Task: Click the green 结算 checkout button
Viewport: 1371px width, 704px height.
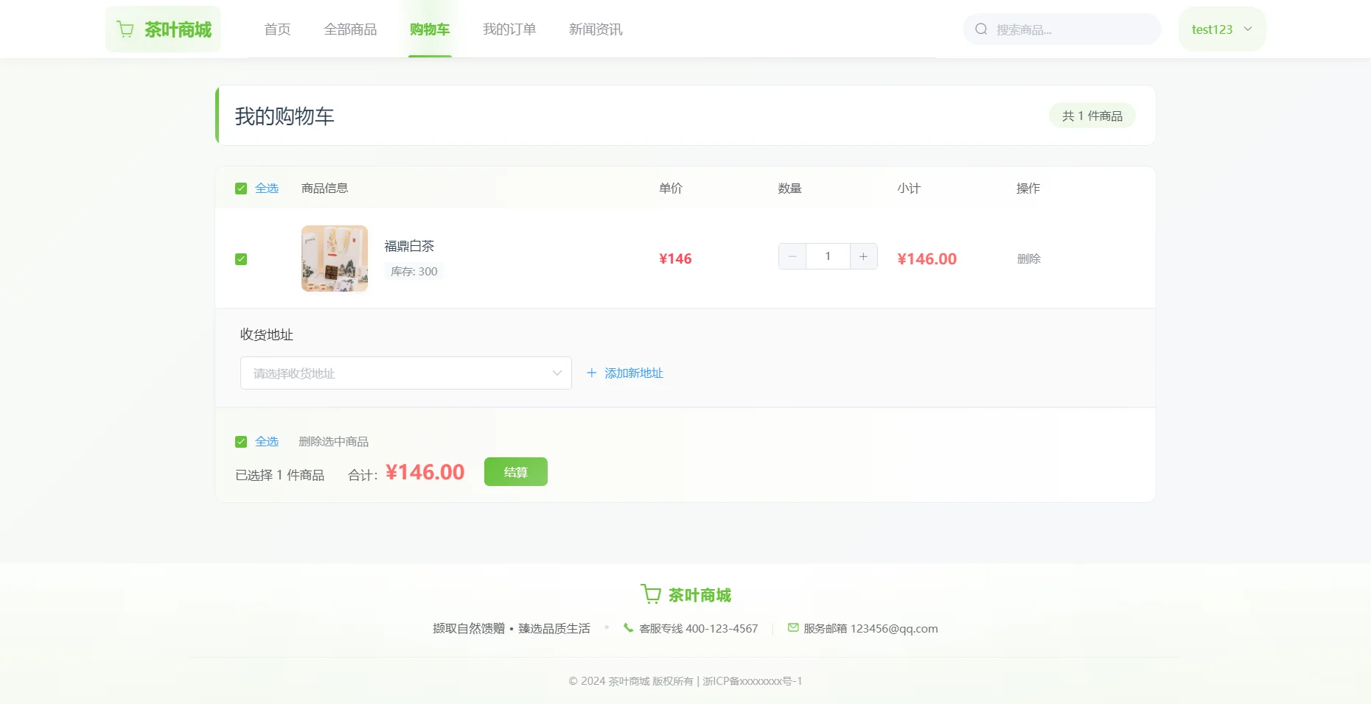Action: 515,471
